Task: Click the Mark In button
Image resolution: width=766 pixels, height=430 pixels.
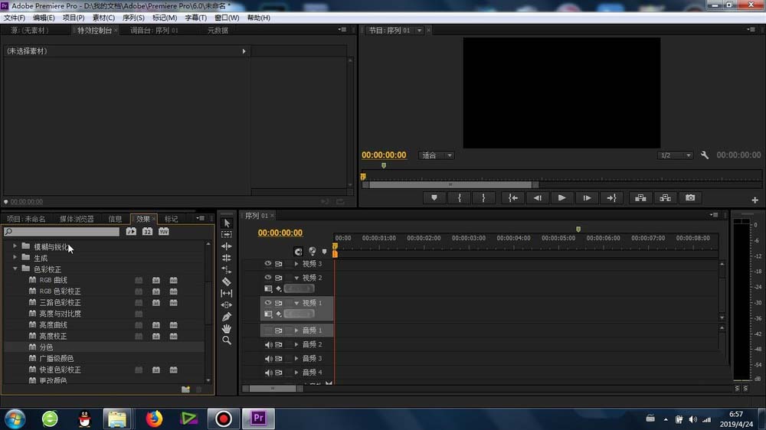Action: click(x=459, y=197)
